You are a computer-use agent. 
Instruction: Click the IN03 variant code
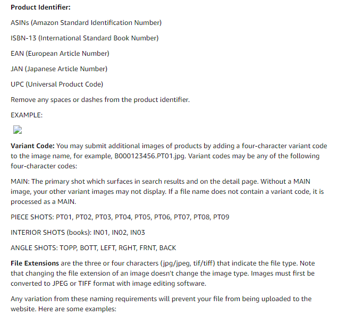(137, 233)
